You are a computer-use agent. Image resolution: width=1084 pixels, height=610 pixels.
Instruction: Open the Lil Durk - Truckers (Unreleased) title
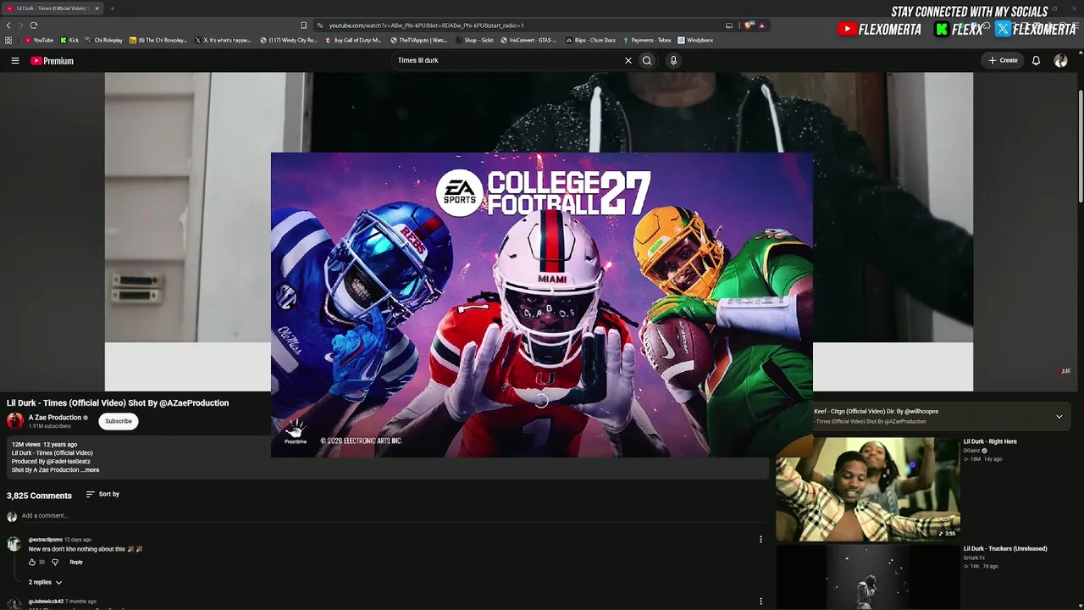coord(1005,548)
